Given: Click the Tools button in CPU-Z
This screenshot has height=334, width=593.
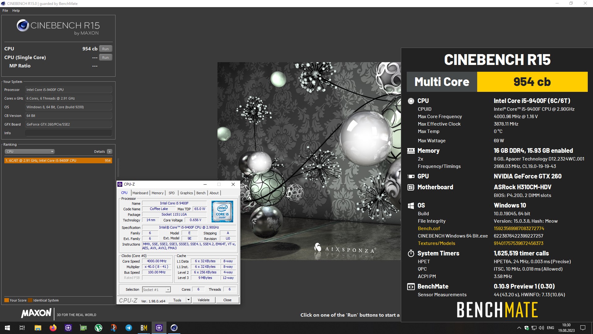Looking at the screenshot, I should tap(177, 300).
